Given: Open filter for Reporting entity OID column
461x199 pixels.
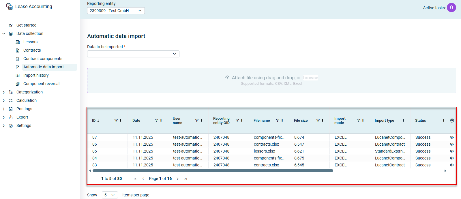Looking at the screenshot, I should tap(237, 121).
